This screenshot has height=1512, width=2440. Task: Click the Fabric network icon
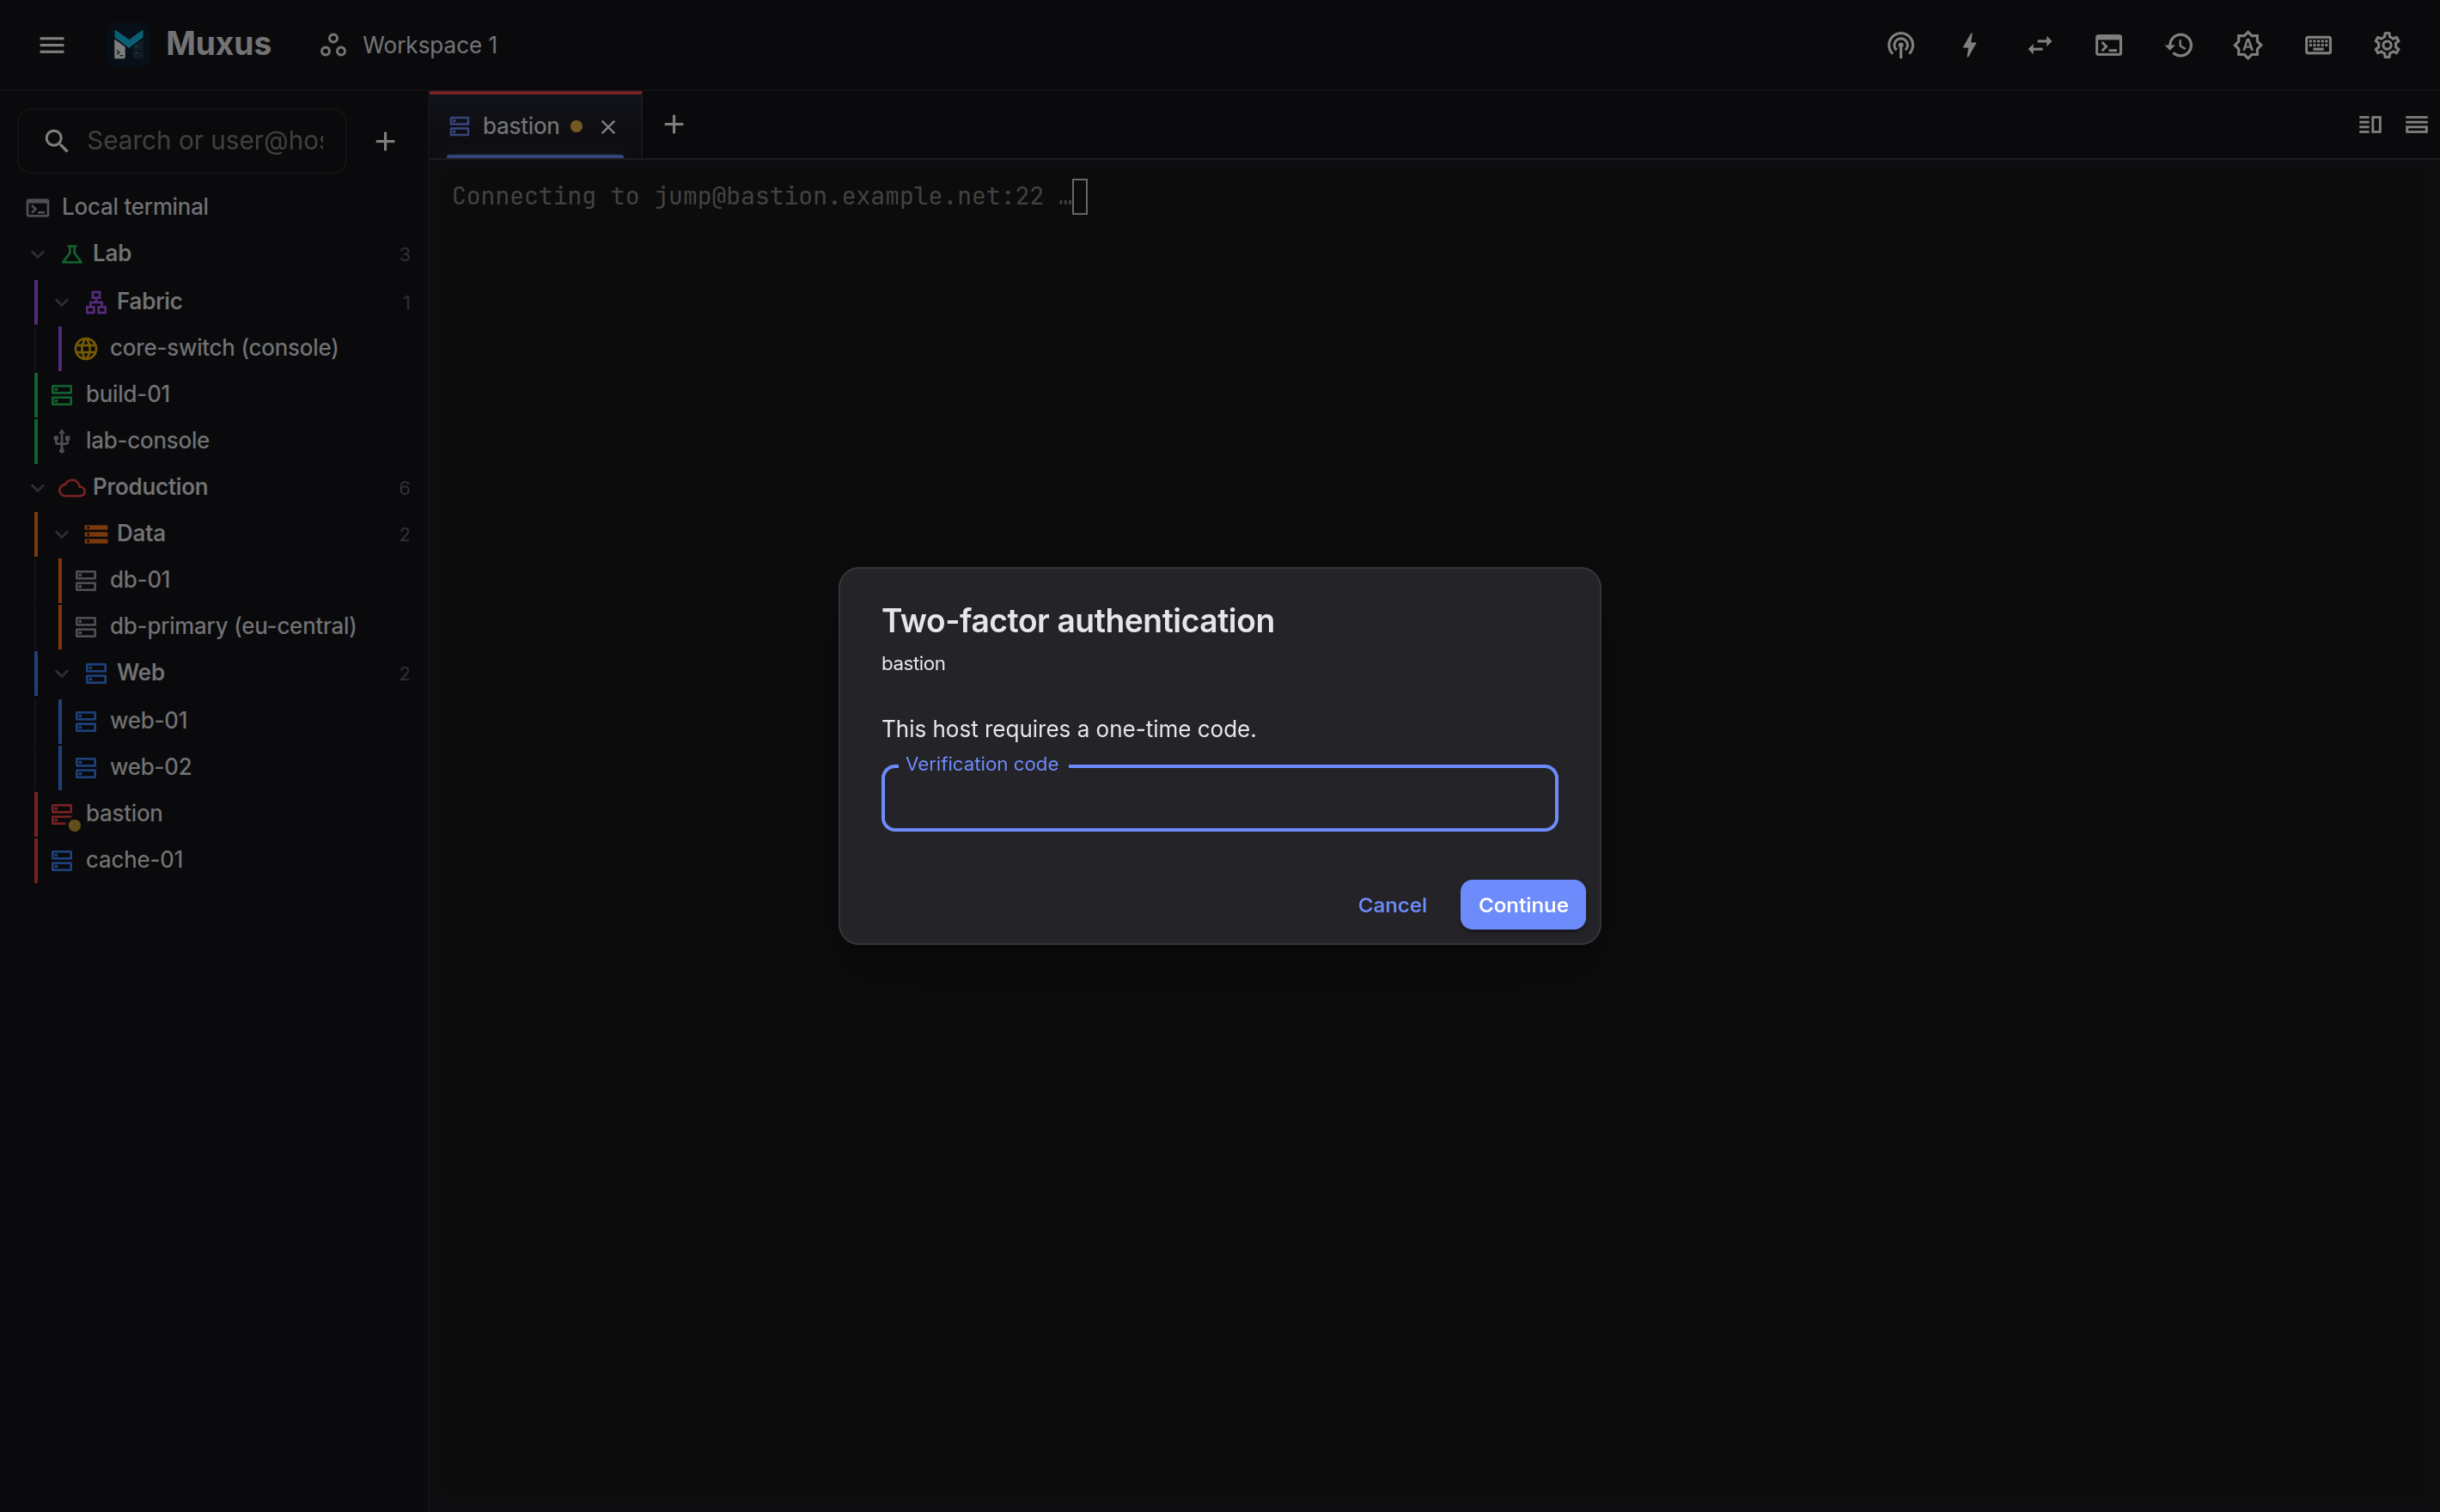pos(96,302)
